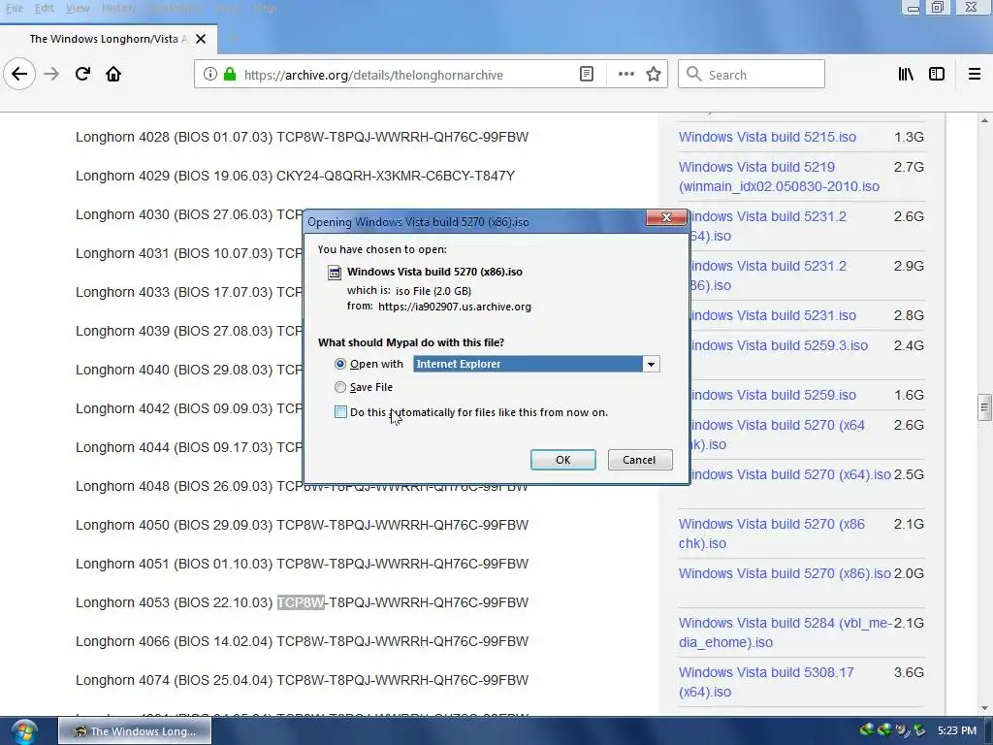Screen dimensions: 993x745
Task: Show sidebars icon in toolbar
Action: (x=937, y=74)
